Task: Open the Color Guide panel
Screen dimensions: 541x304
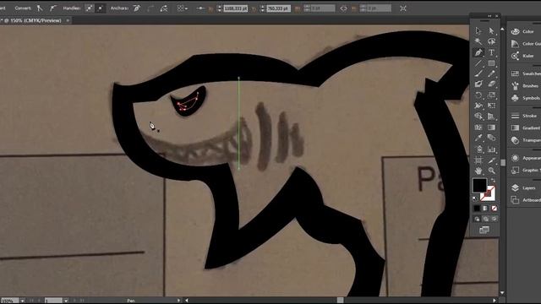Action: click(x=526, y=44)
